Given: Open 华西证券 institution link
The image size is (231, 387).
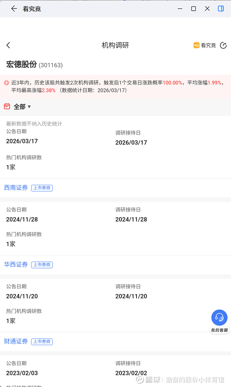Looking at the screenshot, I should 16,265.
